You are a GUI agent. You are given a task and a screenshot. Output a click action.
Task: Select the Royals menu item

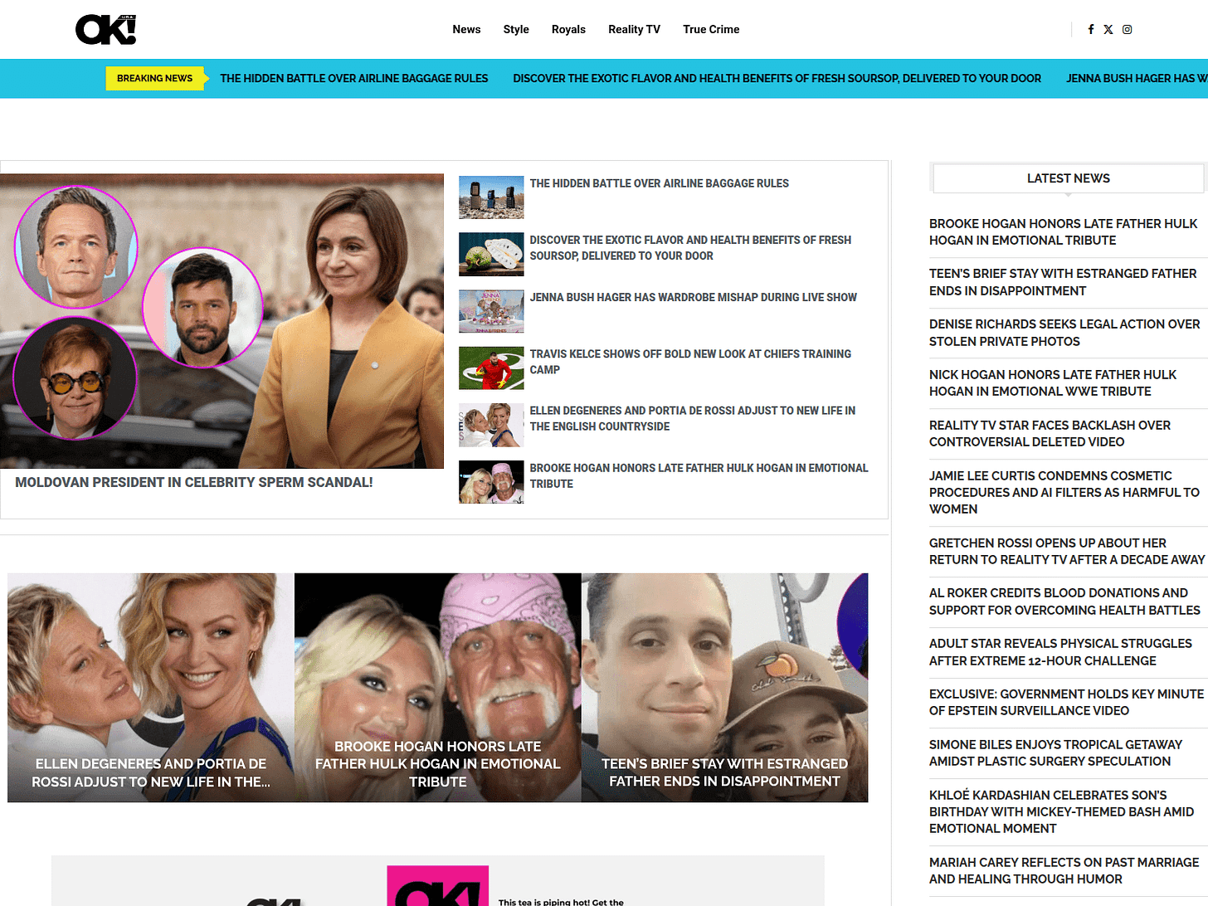[x=568, y=29]
